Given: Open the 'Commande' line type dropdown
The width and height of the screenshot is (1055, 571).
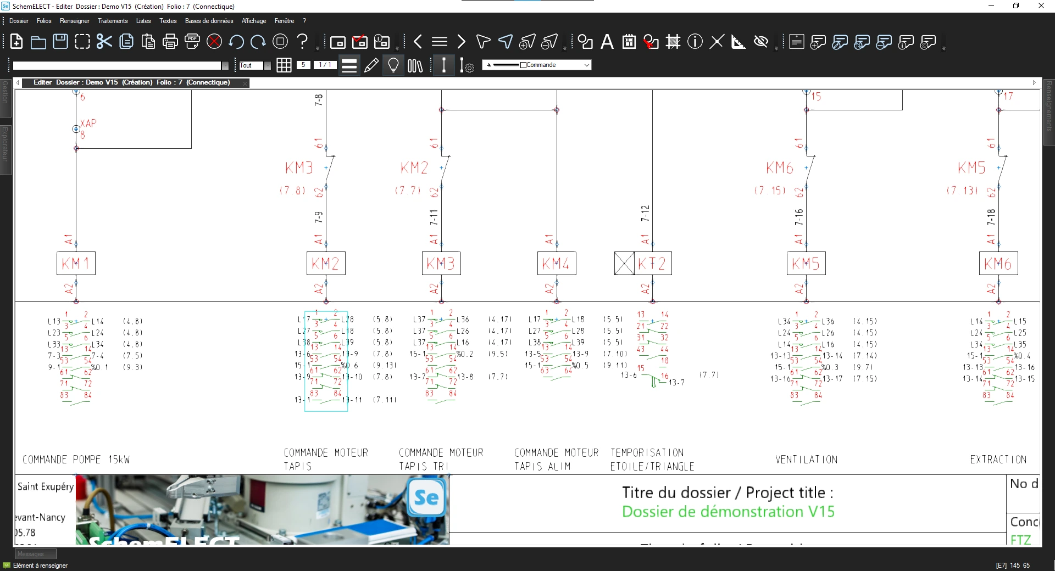Looking at the screenshot, I should point(586,65).
